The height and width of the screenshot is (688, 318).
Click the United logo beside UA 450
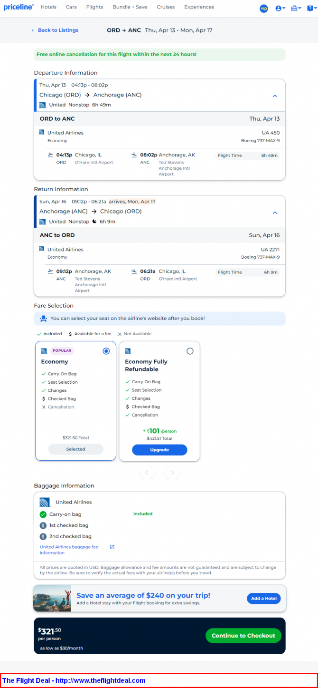pyautogui.click(x=42, y=133)
